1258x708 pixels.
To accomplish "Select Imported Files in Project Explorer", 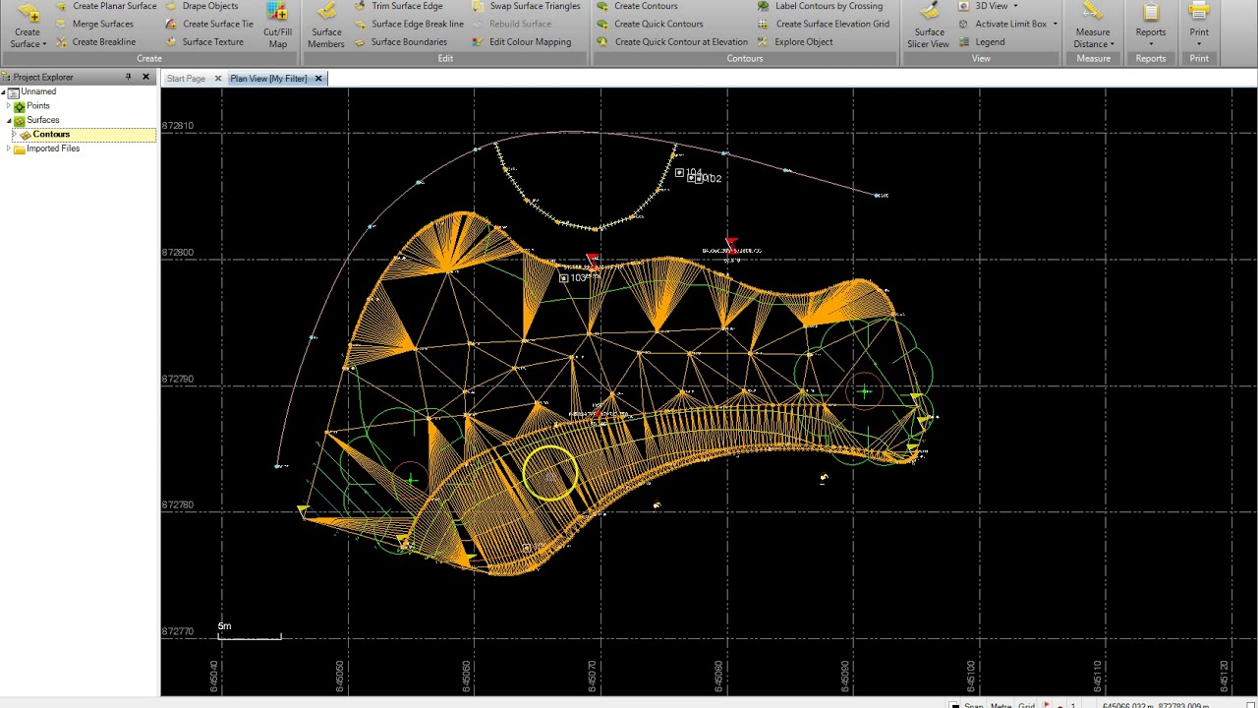I will pos(52,148).
